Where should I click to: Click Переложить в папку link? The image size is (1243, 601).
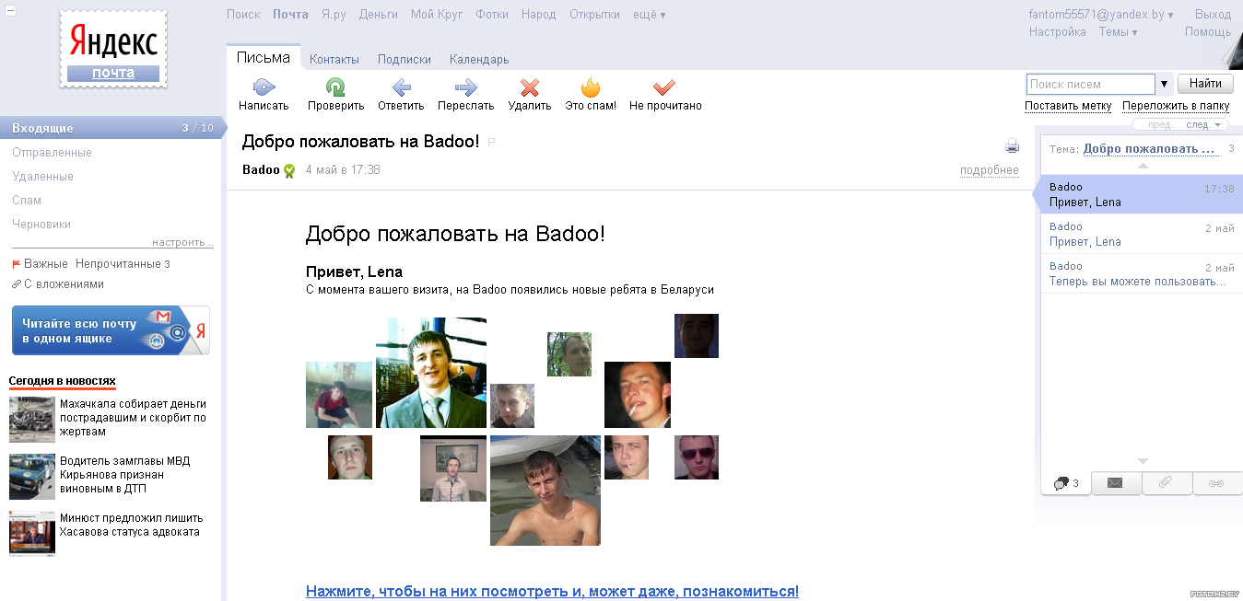[x=1176, y=106]
